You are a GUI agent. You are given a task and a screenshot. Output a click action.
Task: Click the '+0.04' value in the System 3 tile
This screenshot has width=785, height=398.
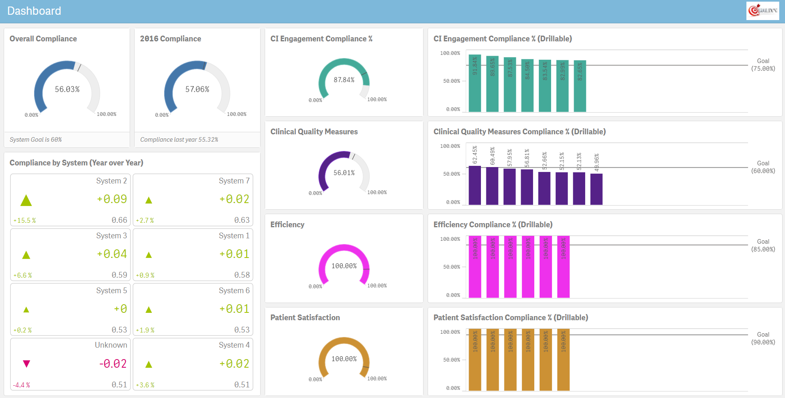(112, 254)
